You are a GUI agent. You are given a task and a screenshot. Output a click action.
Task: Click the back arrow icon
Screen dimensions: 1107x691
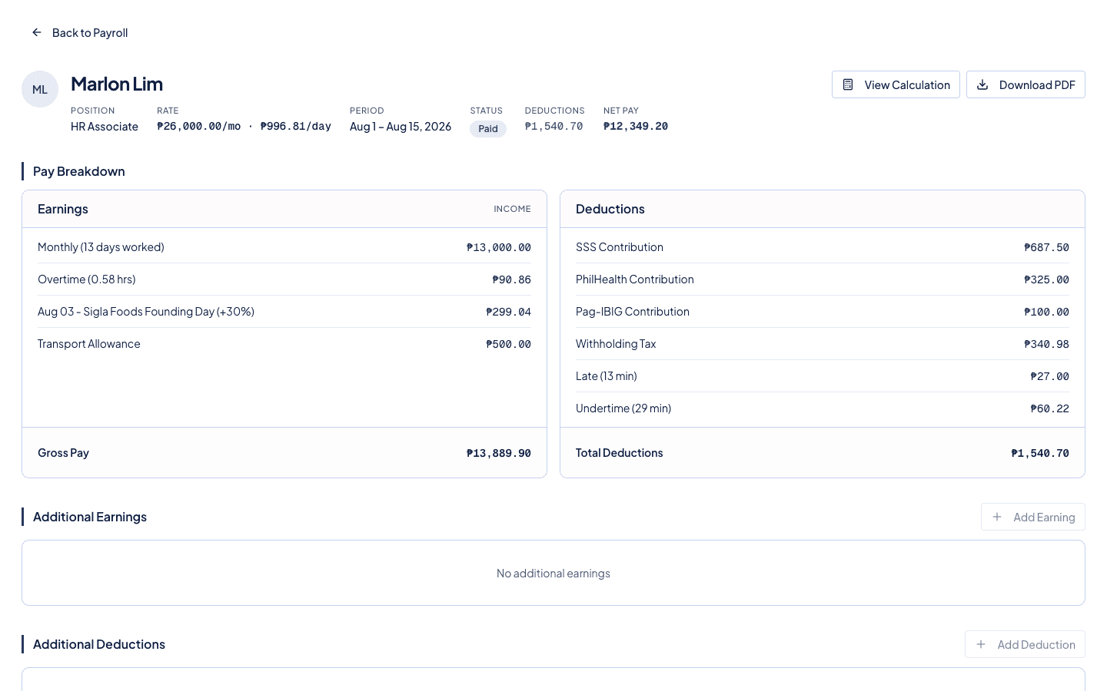36,32
